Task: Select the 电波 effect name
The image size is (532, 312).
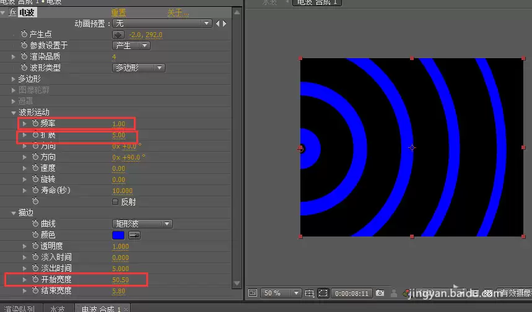Action: 27,12
